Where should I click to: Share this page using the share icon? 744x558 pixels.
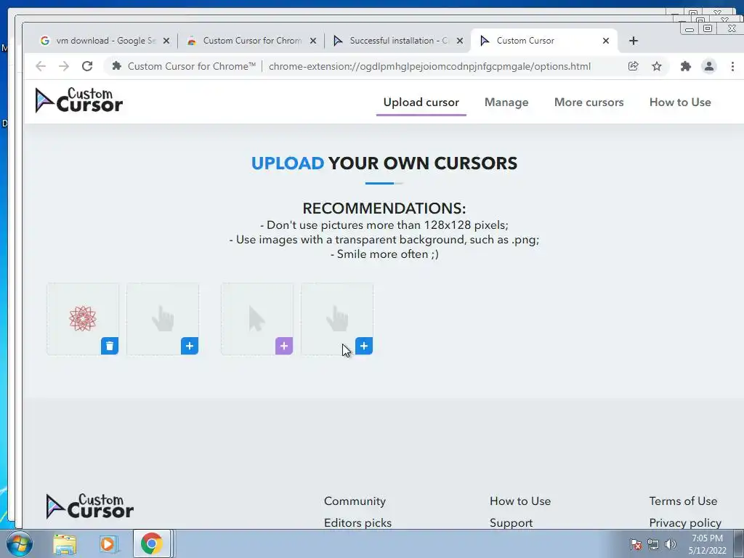pos(633,66)
